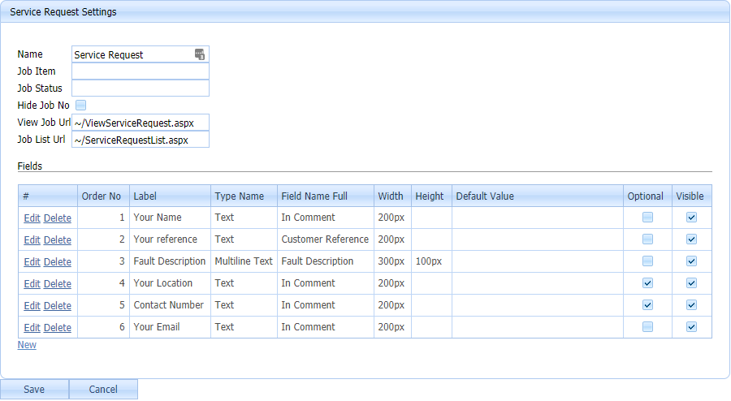Click Edit link for Your Name row
Viewport: 731px width, 401px height.
32,218
